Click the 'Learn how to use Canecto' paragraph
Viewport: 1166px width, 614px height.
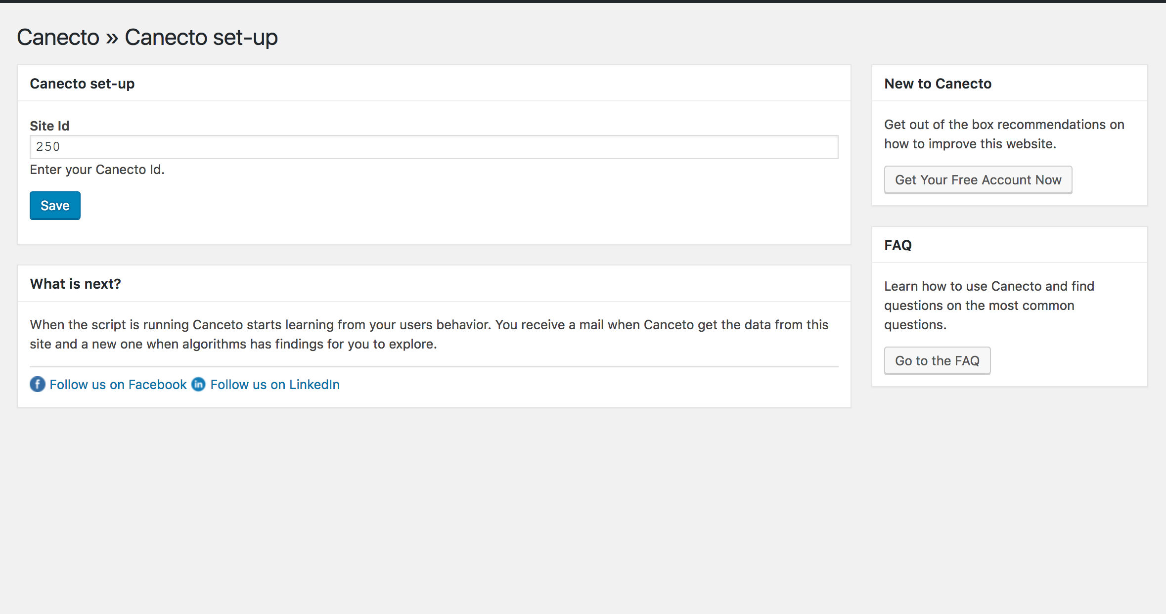pos(989,305)
